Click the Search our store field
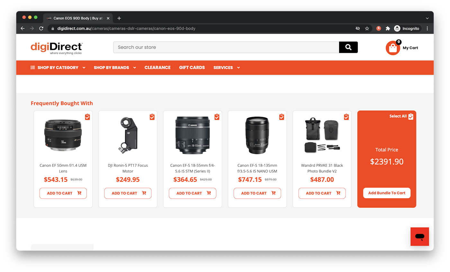This screenshot has width=450, height=272. (x=226, y=47)
